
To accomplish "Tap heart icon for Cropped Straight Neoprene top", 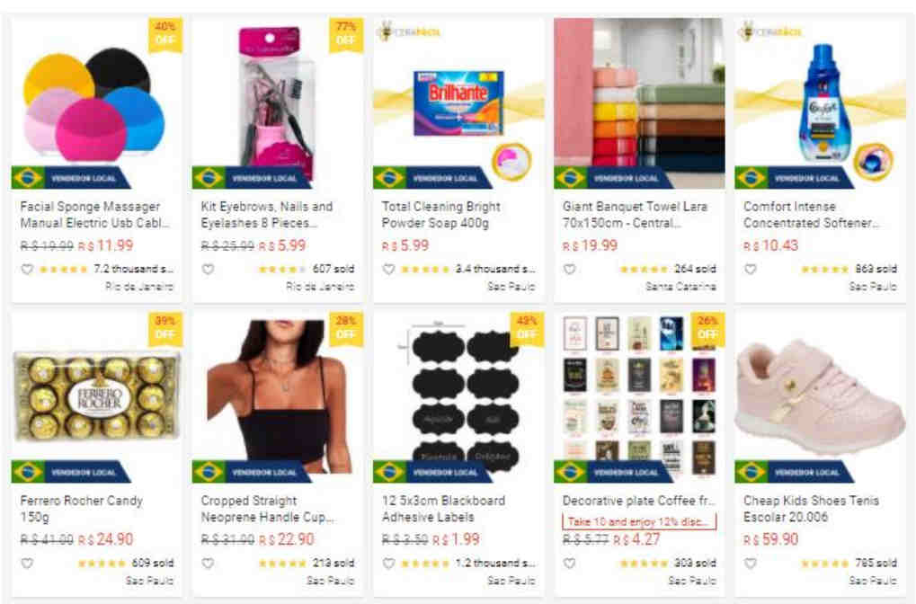I will 208,564.
